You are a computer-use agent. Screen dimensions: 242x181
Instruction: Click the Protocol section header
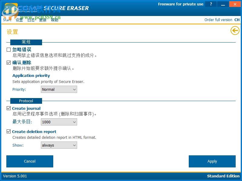(x=26, y=101)
